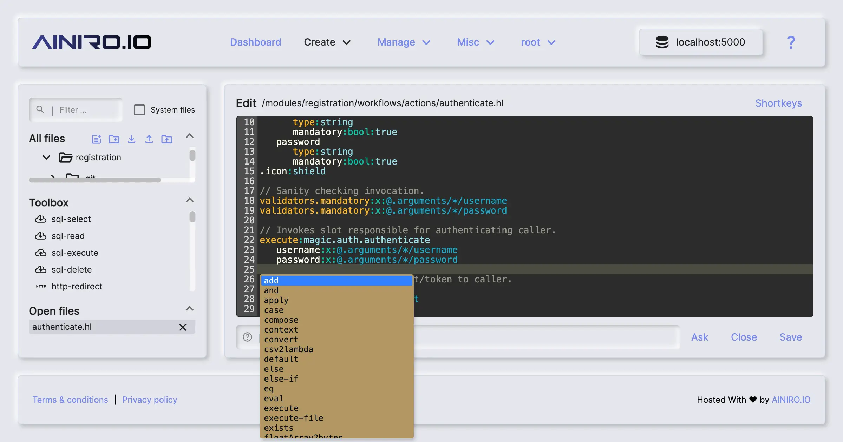Collapse the Toolbox panel
This screenshot has width=843, height=442.
(190, 200)
